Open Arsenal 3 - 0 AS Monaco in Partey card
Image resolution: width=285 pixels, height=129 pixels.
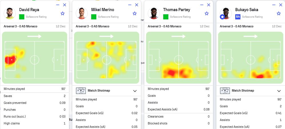(164, 26)
